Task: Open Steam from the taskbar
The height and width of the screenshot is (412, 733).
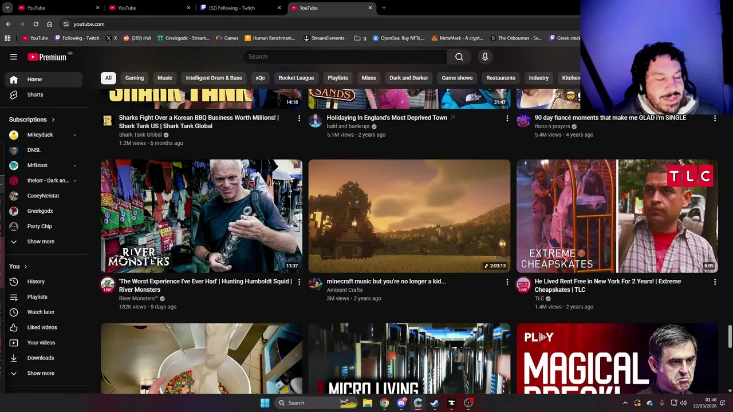Action: coord(435,403)
